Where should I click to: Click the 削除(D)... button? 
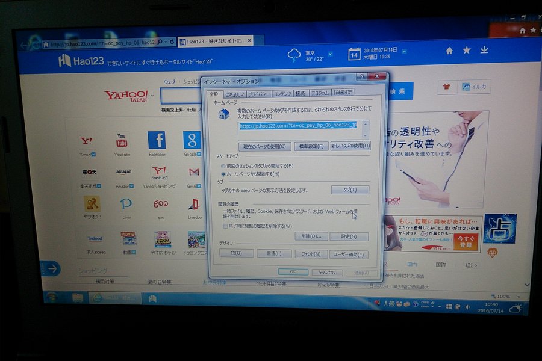311,236
